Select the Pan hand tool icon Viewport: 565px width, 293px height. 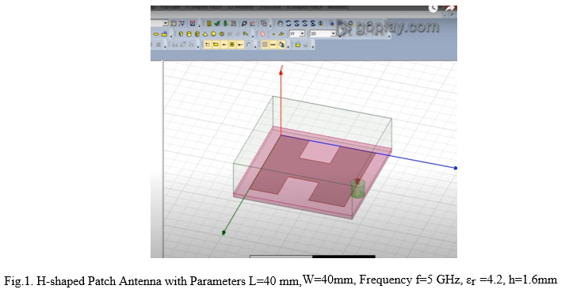[x=281, y=24]
